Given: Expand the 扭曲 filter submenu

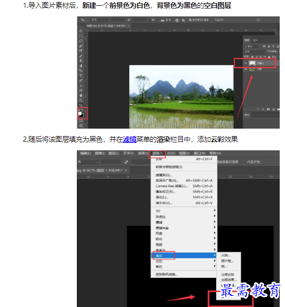Looking at the screenshot, I should pyautogui.click(x=184, y=233).
